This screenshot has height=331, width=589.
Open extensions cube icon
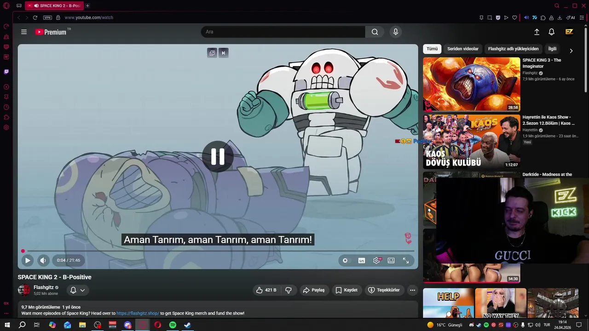[543, 17]
